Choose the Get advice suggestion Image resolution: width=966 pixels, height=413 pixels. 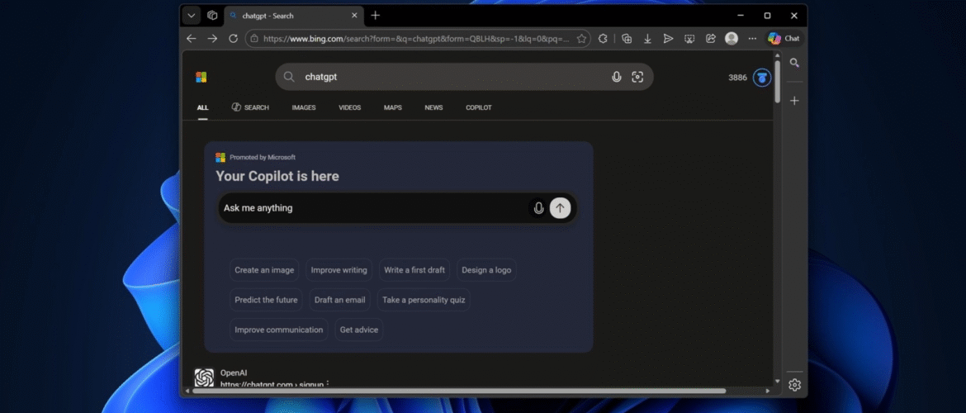(359, 330)
